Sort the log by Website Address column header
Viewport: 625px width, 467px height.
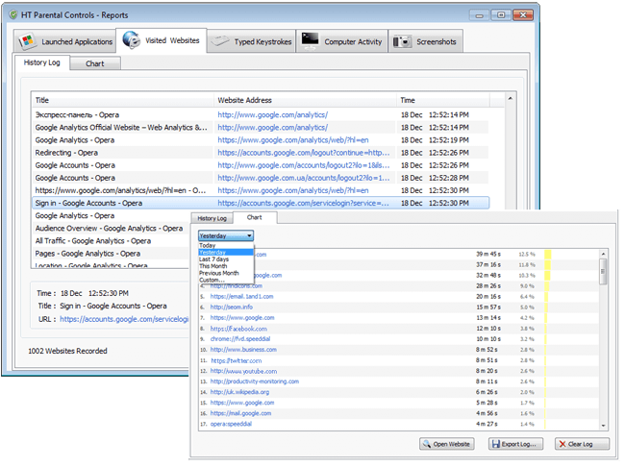click(305, 100)
